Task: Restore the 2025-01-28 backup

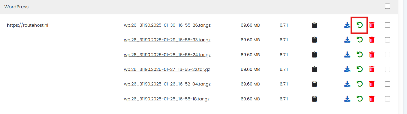Action: click(360, 55)
